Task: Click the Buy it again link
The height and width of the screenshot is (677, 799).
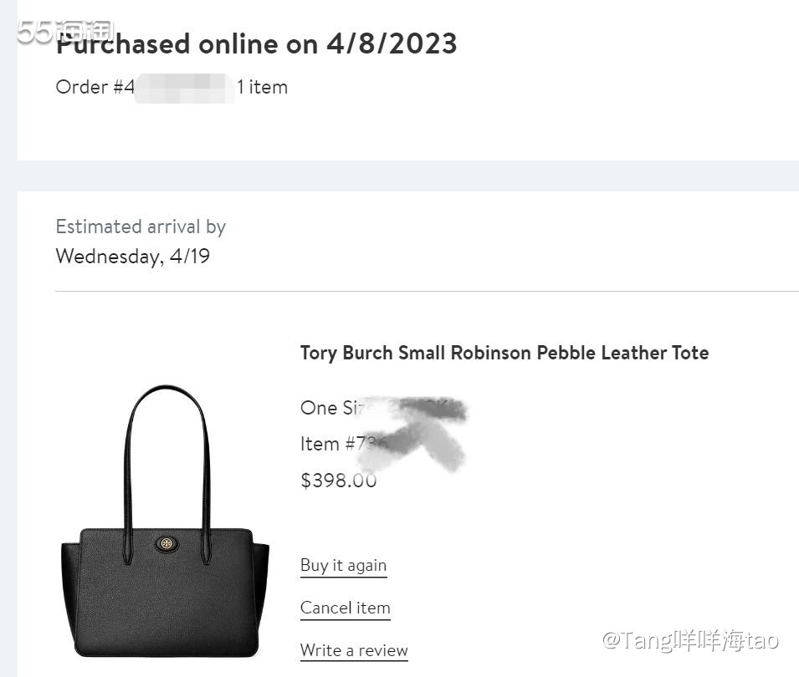Action: point(343,566)
